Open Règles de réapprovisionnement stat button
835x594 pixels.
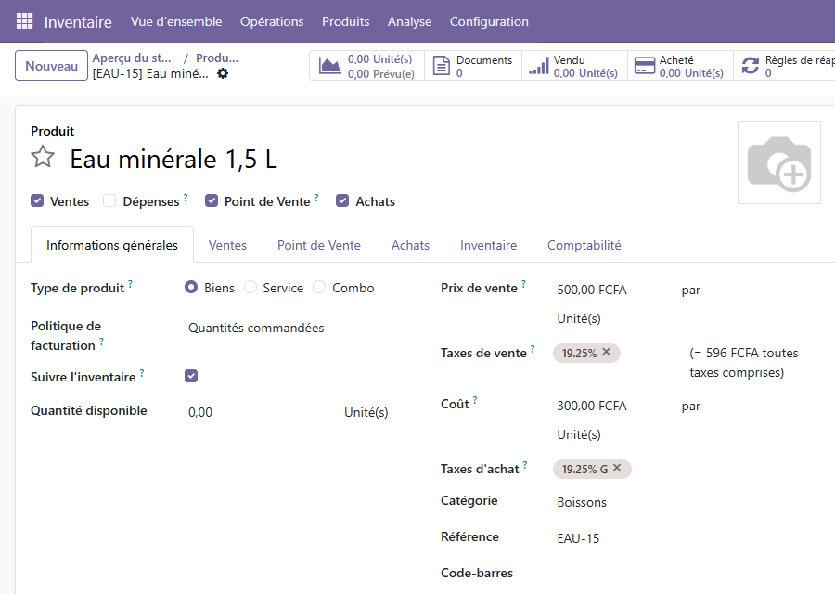pos(784,66)
